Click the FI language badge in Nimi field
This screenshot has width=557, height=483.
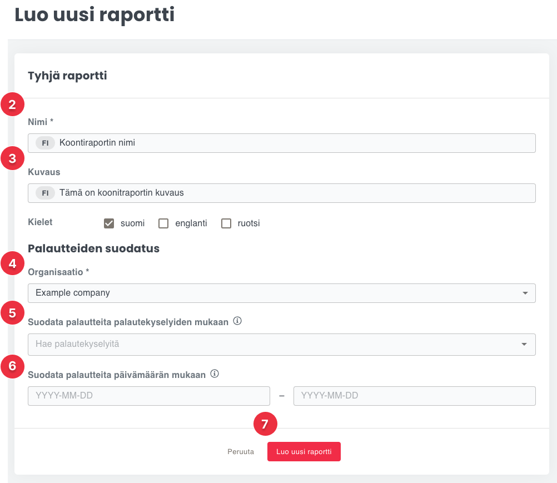coord(45,143)
